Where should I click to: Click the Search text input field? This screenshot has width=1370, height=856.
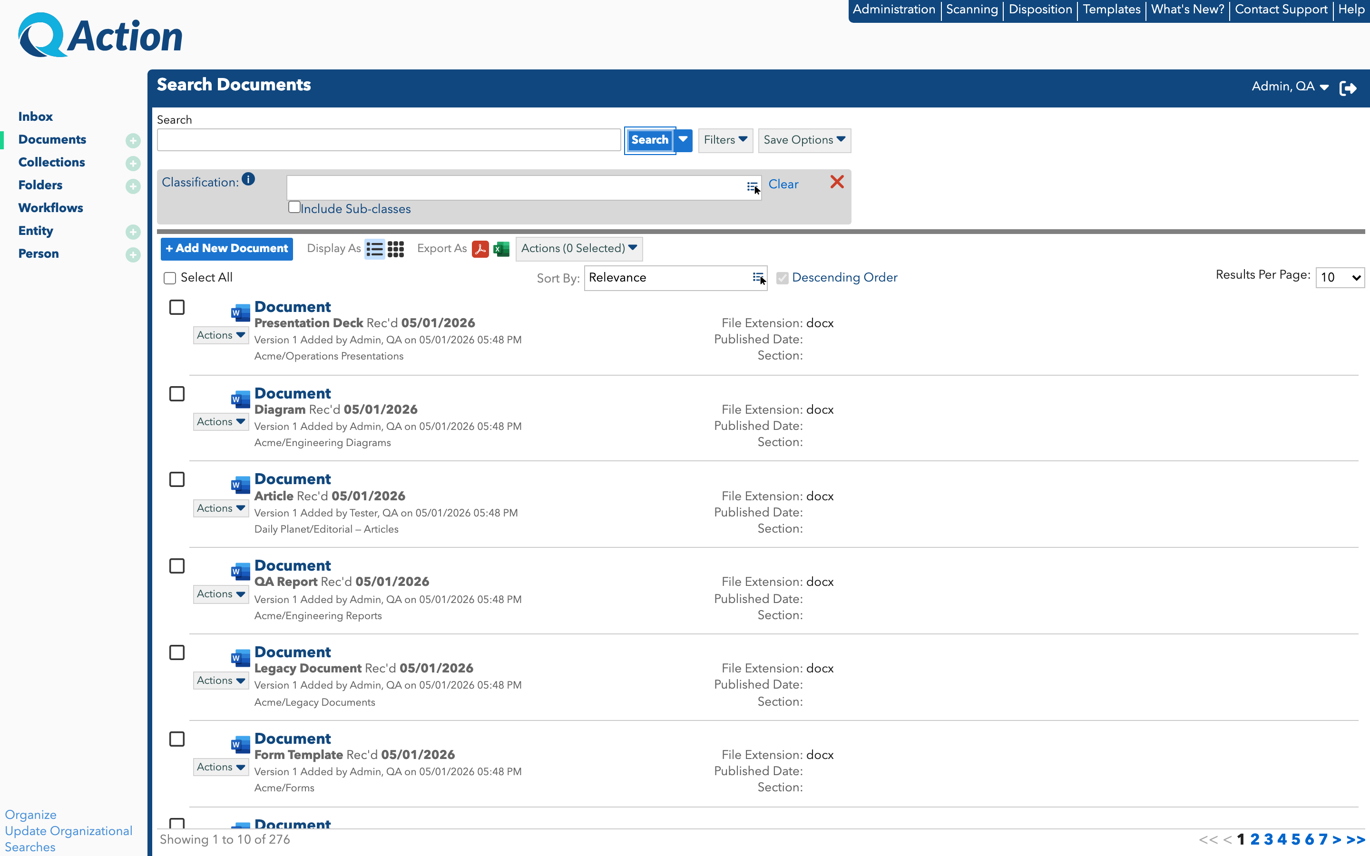click(389, 140)
